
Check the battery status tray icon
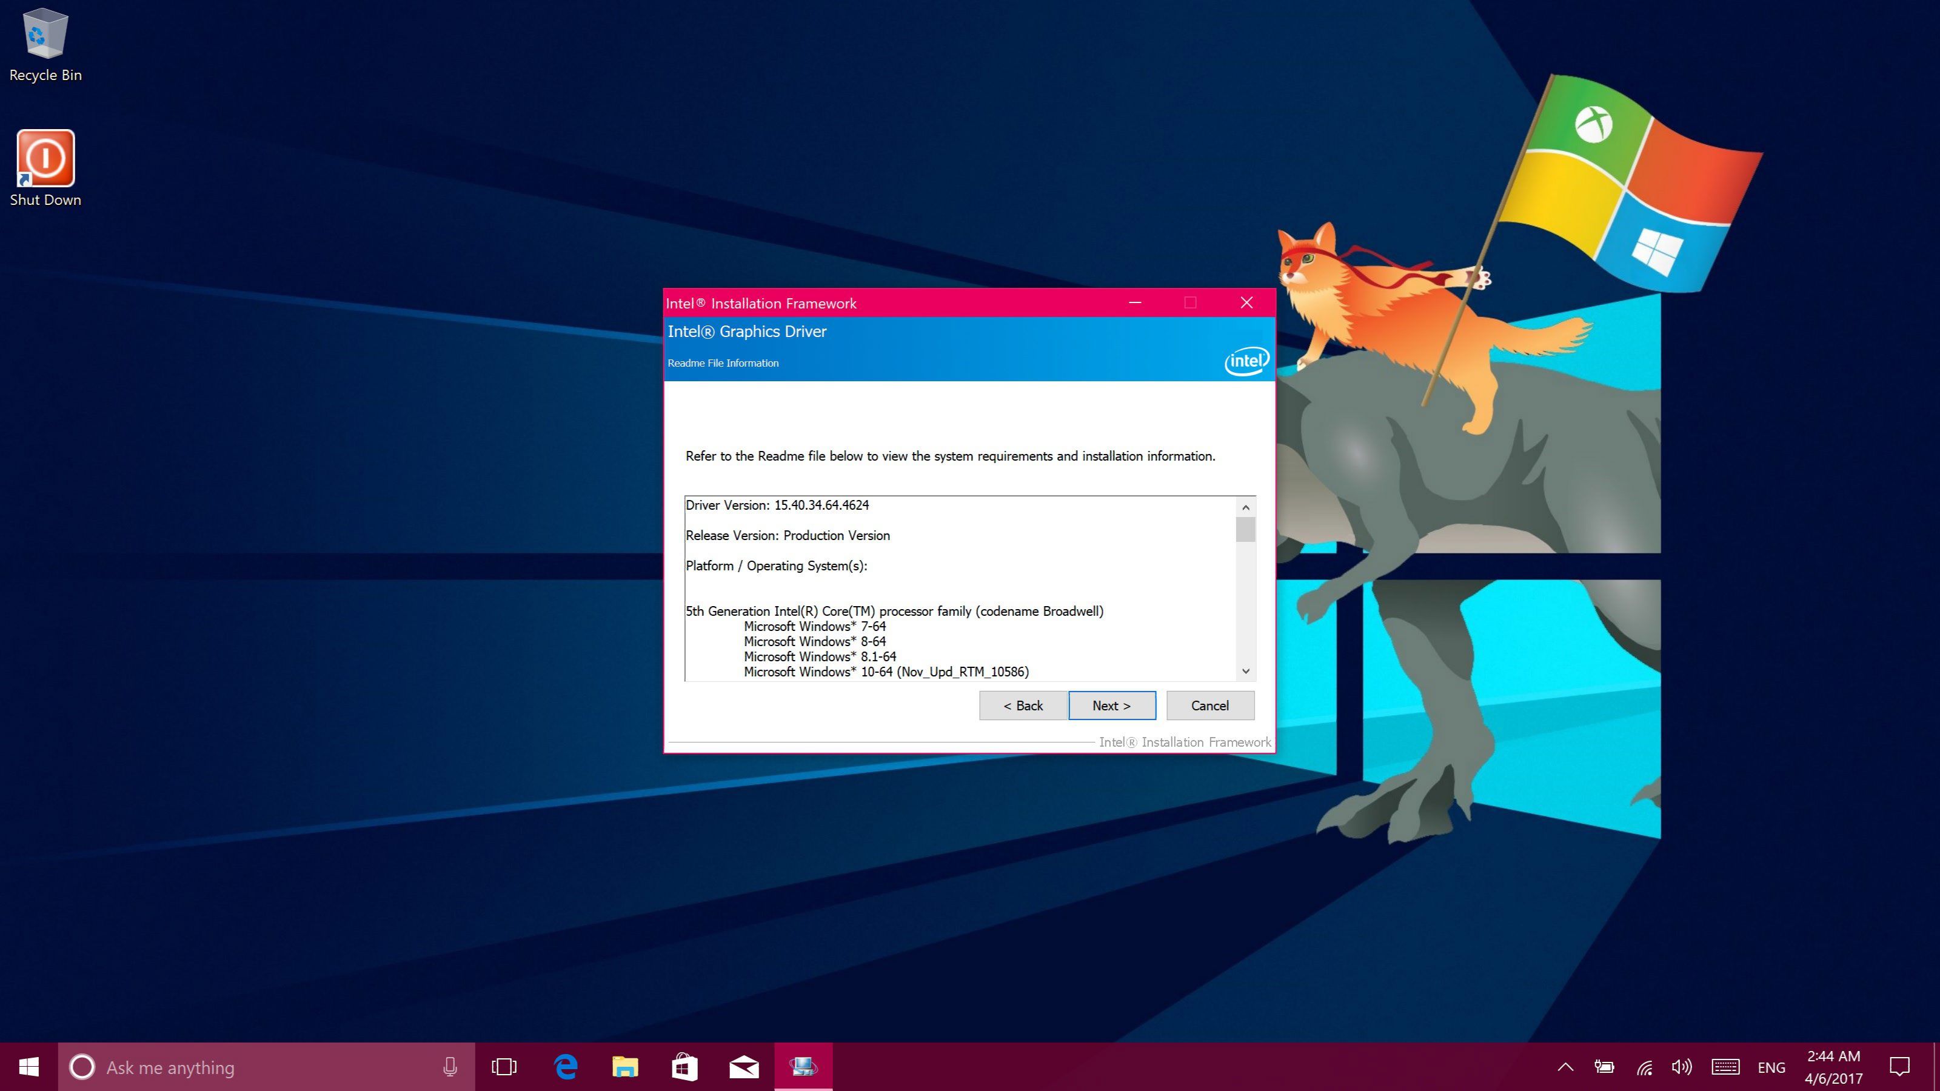coord(1604,1067)
